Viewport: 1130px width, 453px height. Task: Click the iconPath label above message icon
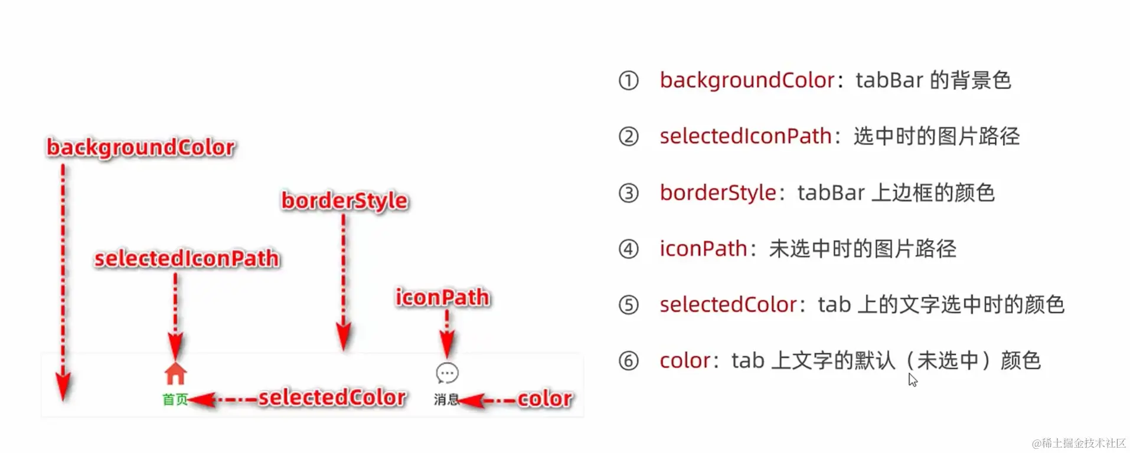(x=443, y=297)
